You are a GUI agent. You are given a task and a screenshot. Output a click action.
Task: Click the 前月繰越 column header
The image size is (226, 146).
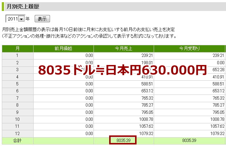tap(64, 49)
